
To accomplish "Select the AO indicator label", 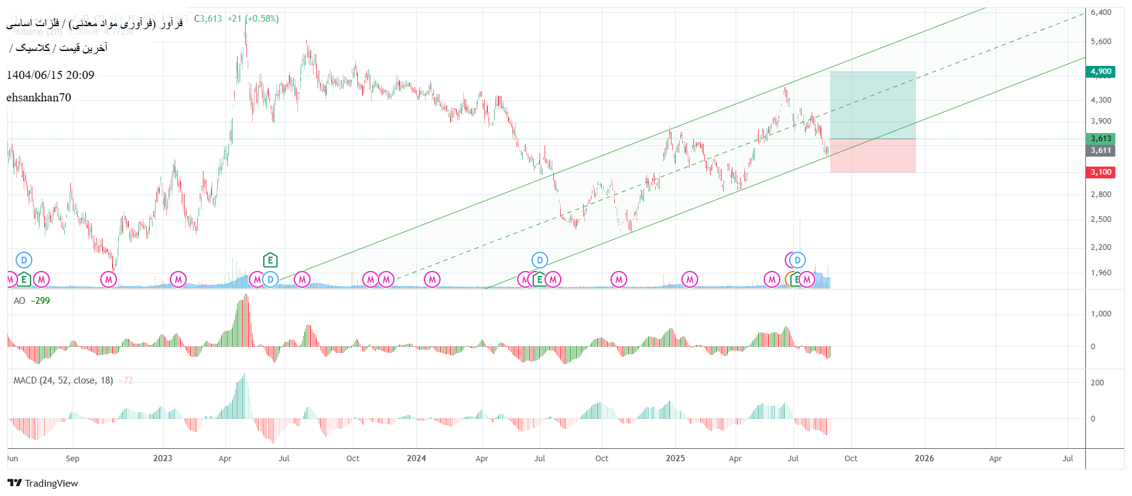I will tap(19, 301).
